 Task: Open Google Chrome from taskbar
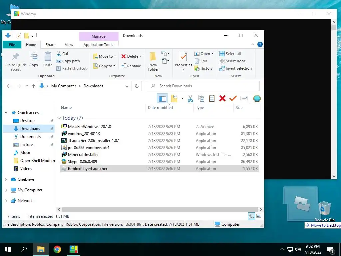click(x=57, y=249)
